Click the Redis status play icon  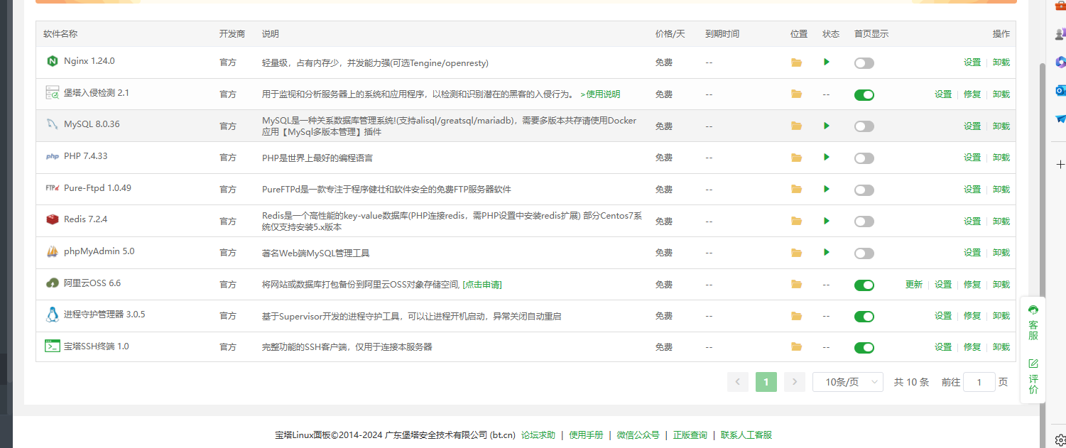click(826, 221)
